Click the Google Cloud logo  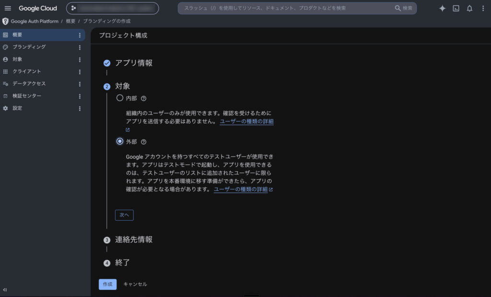38,9
